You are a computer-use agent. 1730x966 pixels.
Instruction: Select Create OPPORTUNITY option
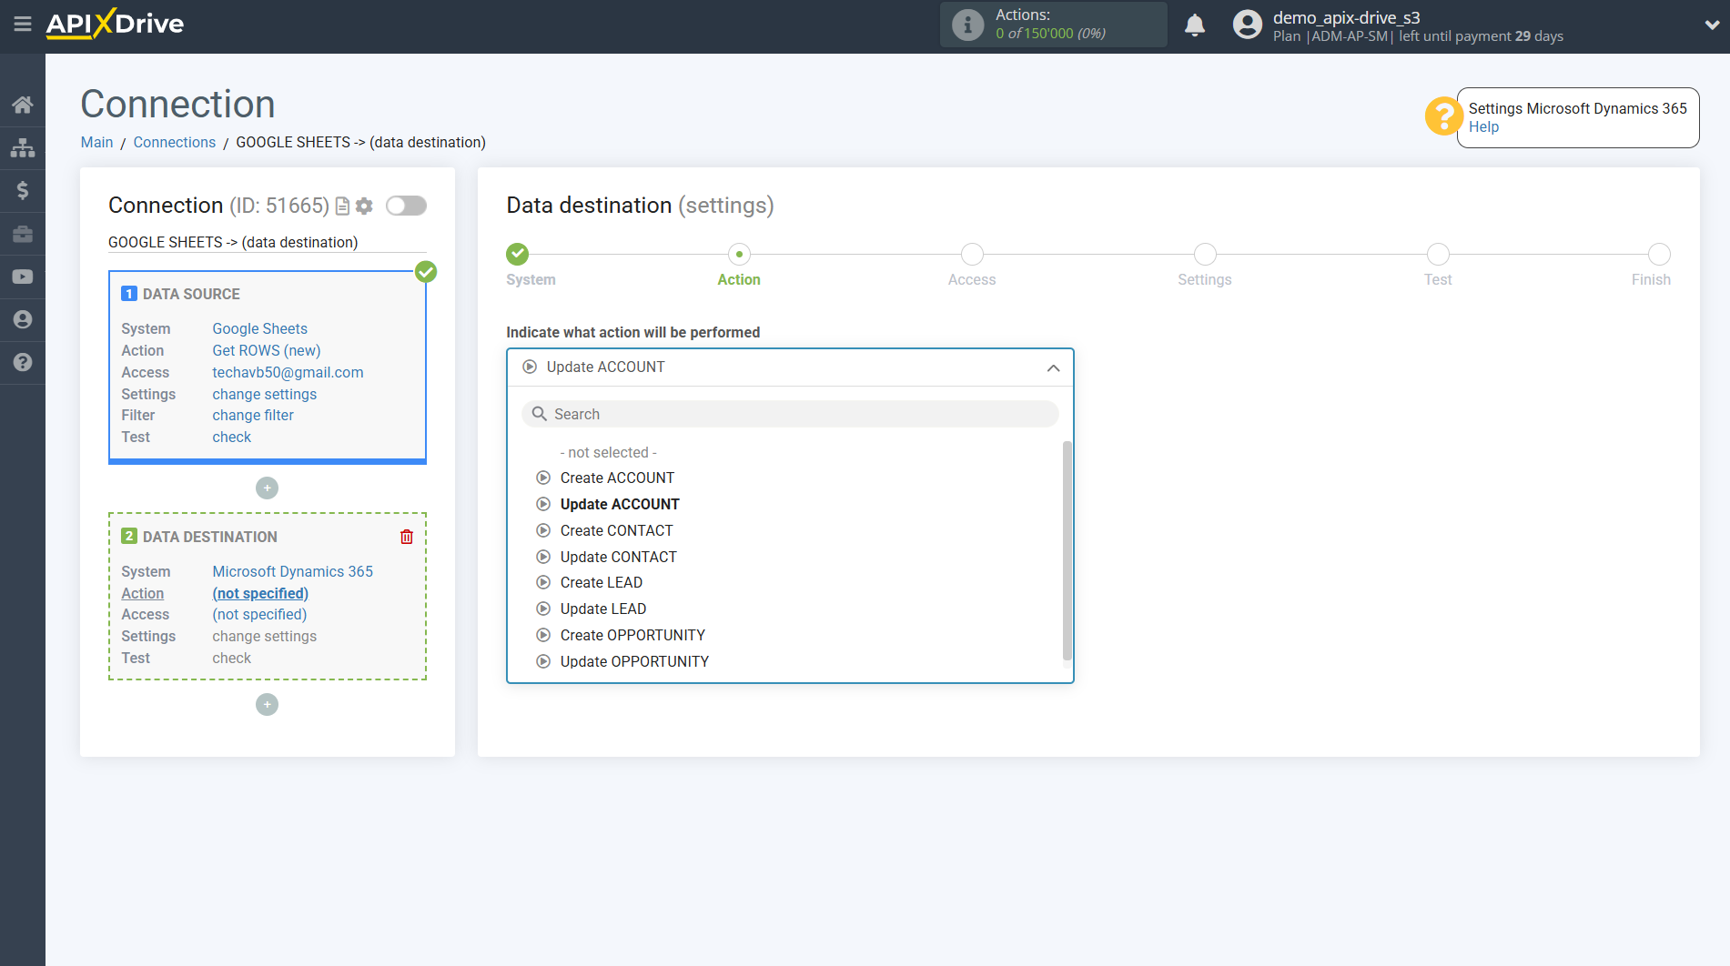[632, 635]
